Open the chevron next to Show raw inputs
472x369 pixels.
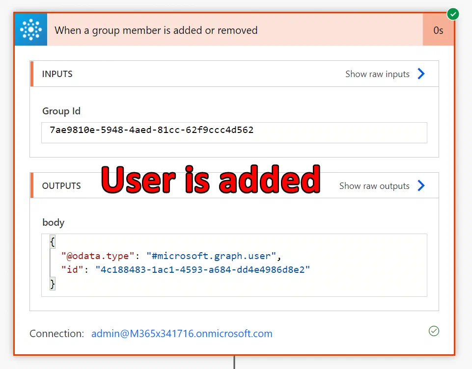421,74
